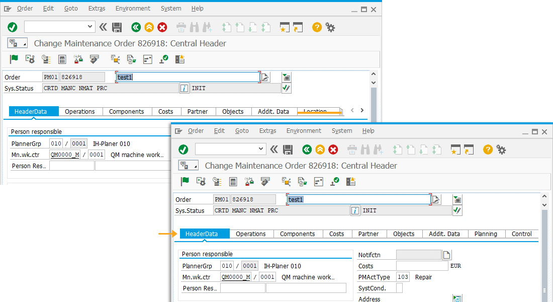Open the Goto menu in the front window

click(242, 131)
